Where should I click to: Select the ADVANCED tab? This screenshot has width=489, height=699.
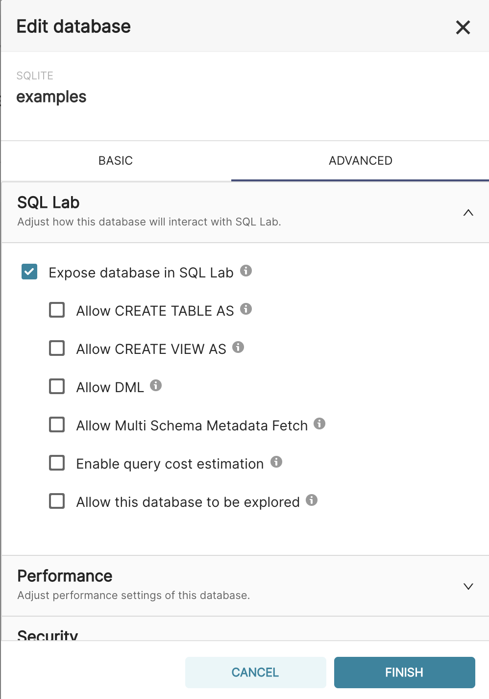pos(360,161)
